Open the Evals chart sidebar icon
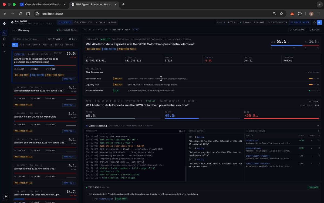The height and width of the screenshot is (203, 324). tap(4, 45)
